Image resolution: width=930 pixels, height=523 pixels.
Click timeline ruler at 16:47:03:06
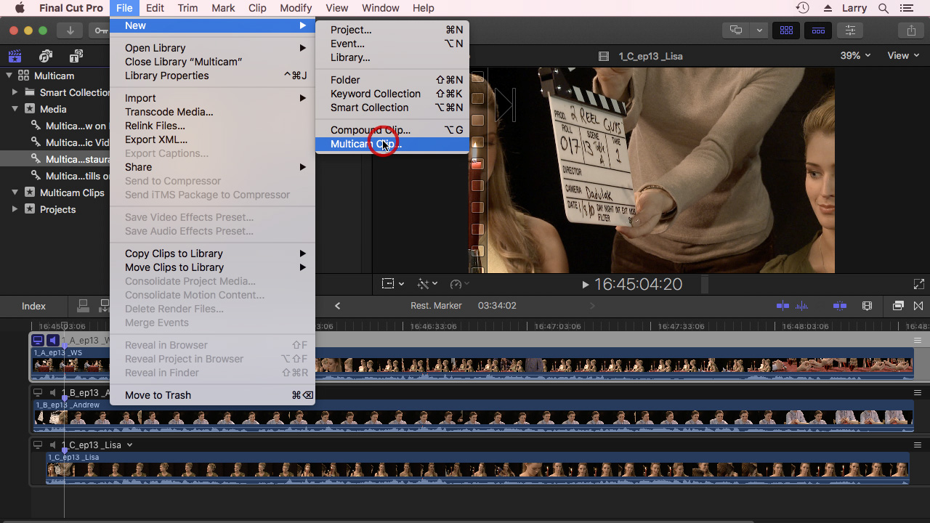click(557, 326)
